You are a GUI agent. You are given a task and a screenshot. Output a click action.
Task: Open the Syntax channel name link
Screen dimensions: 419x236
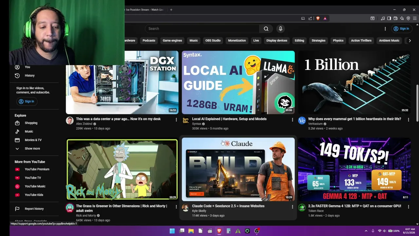point(196,124)
